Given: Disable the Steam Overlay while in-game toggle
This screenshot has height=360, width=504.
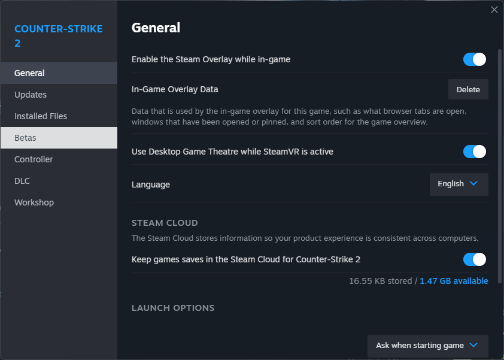Looking at the screenshot, I should point(475,59).
